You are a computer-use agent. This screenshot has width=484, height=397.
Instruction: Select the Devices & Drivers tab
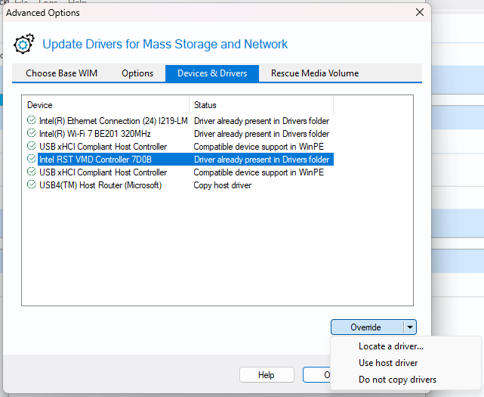point(211,73)
